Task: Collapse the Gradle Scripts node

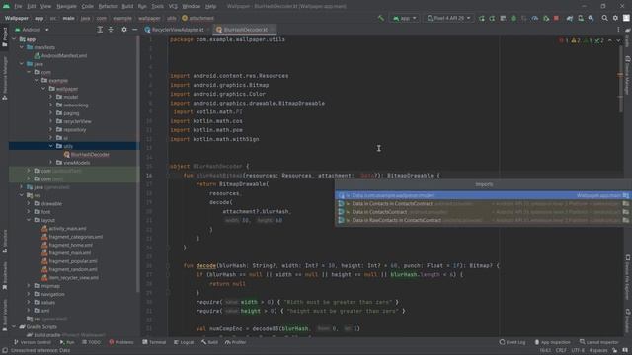Action: pos(14,326)
